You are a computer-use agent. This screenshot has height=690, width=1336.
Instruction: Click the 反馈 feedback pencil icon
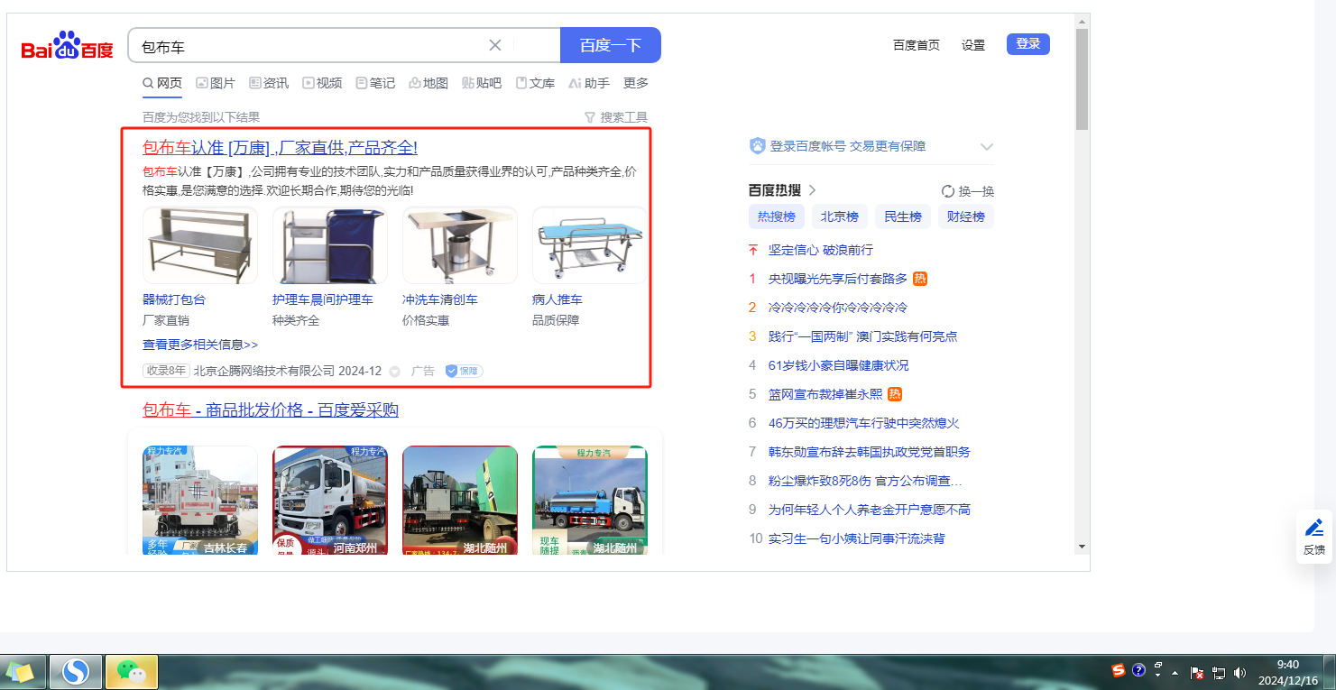1314,528
